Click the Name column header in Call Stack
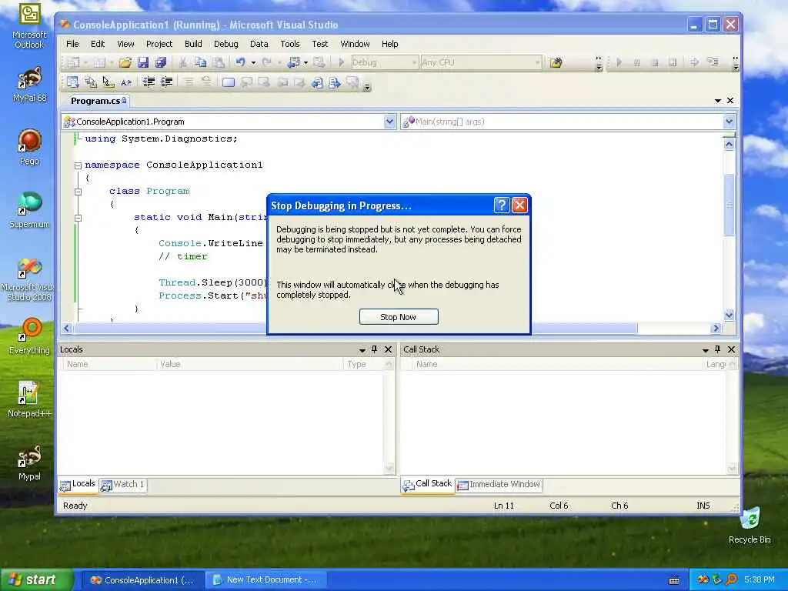 point(557,364)
